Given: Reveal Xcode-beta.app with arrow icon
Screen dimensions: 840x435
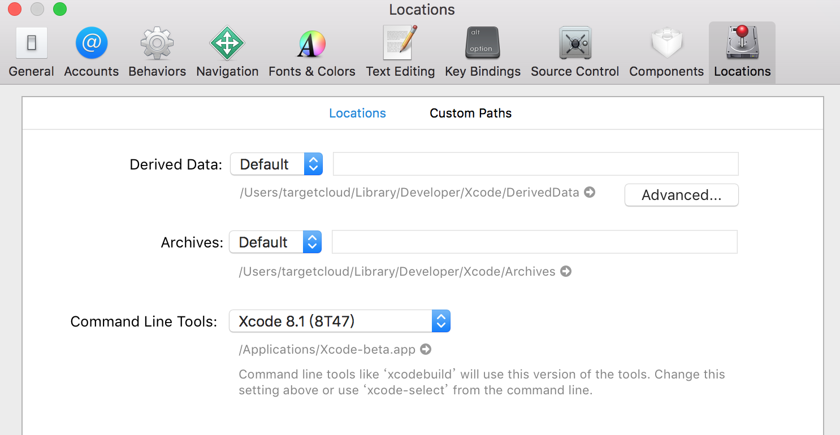Looking at the screenshot, I should click(426, 350).
